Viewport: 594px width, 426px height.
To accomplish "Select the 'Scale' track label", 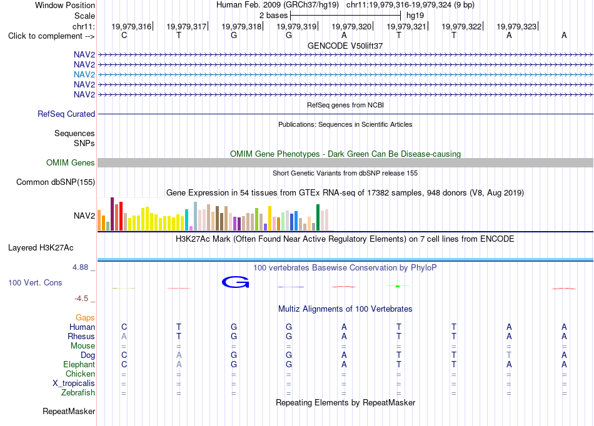I will pos(84,16).
